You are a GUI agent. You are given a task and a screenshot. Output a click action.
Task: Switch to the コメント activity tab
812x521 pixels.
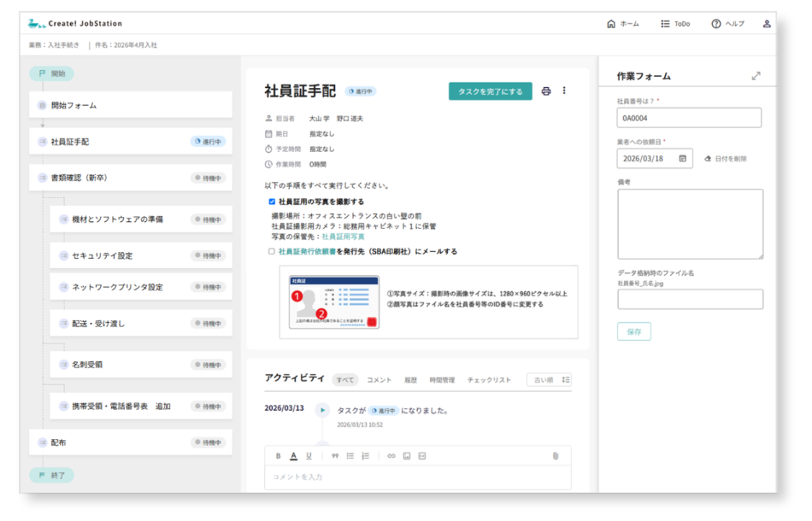[381, 379]
